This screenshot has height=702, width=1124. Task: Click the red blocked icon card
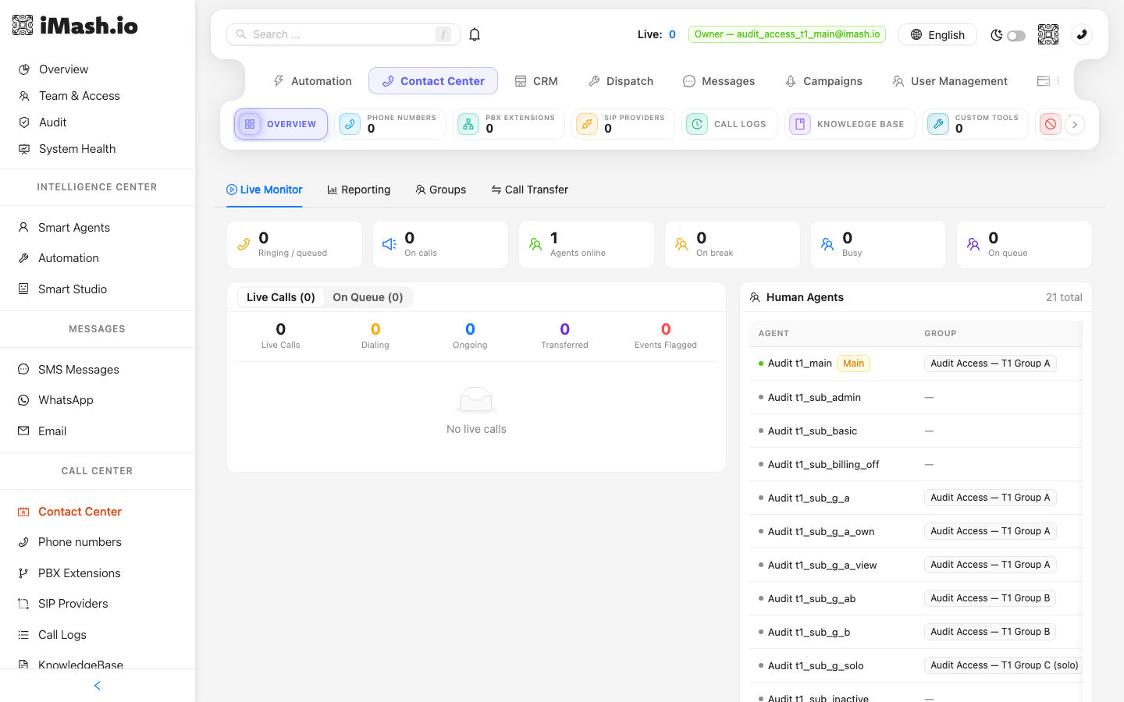tap(1051, 124)
